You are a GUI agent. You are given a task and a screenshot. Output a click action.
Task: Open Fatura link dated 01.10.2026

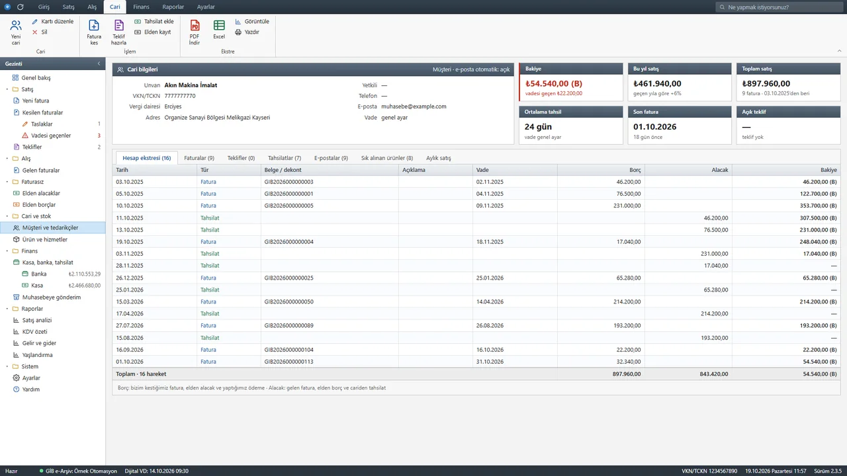pyautogui.click(x=208, y=362)
